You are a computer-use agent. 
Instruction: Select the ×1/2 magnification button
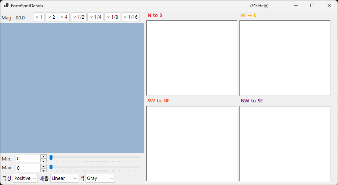[x=79, y=17]
